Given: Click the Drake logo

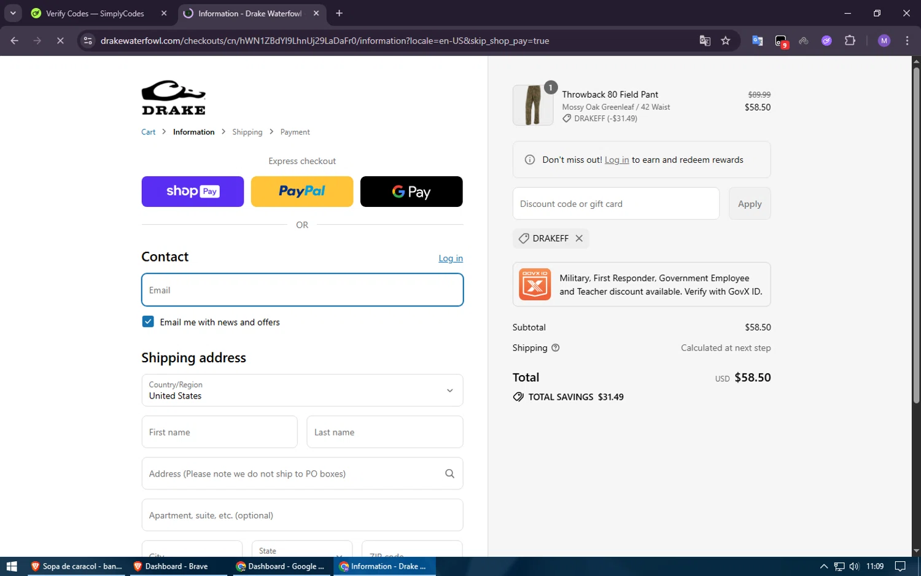Looking at the screenshot, I should [x=174, y=98].
